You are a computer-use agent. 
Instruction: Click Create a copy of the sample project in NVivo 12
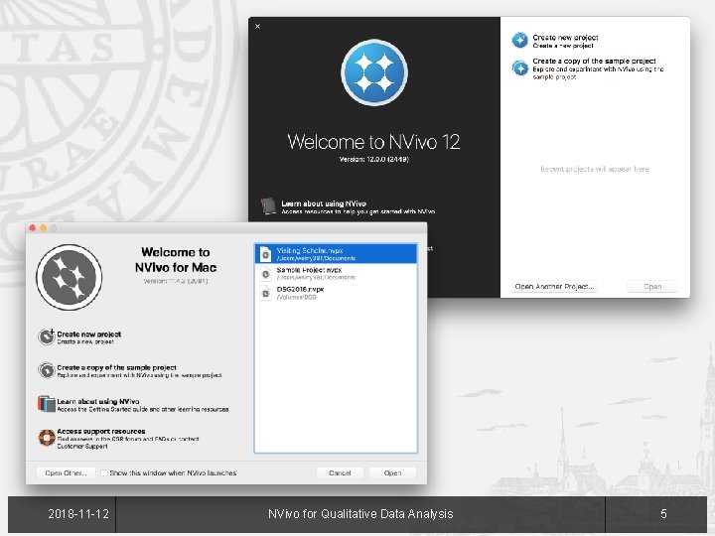594,61
